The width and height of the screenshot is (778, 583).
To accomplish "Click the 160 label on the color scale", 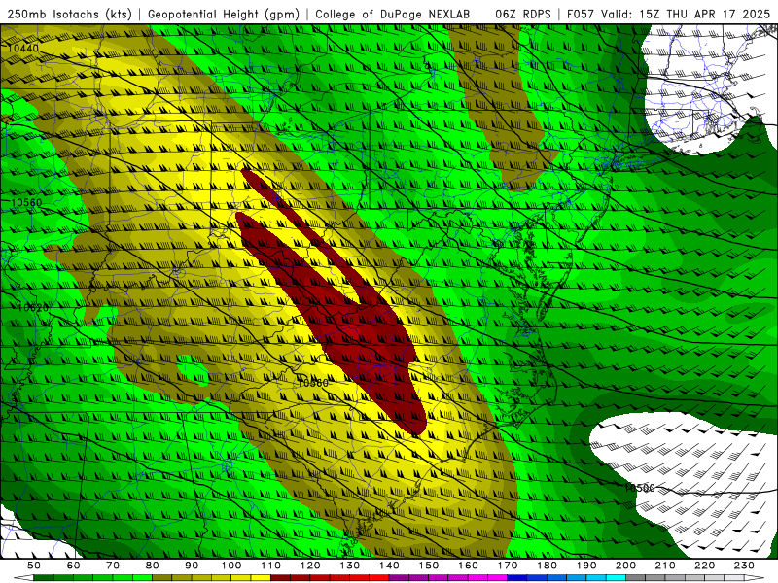I will [468, 566].
